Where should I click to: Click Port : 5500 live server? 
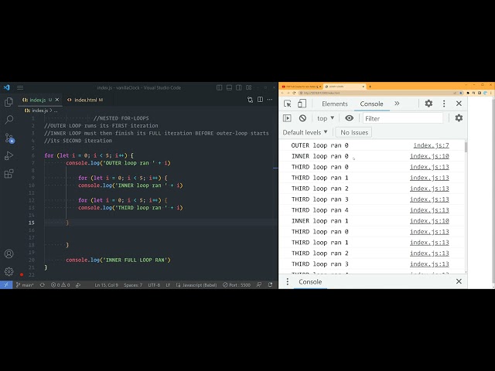[x=237, y=285]
